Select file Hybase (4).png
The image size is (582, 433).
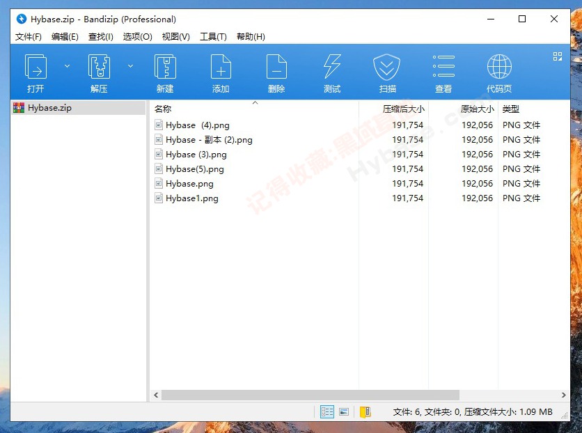pos(198,125)
